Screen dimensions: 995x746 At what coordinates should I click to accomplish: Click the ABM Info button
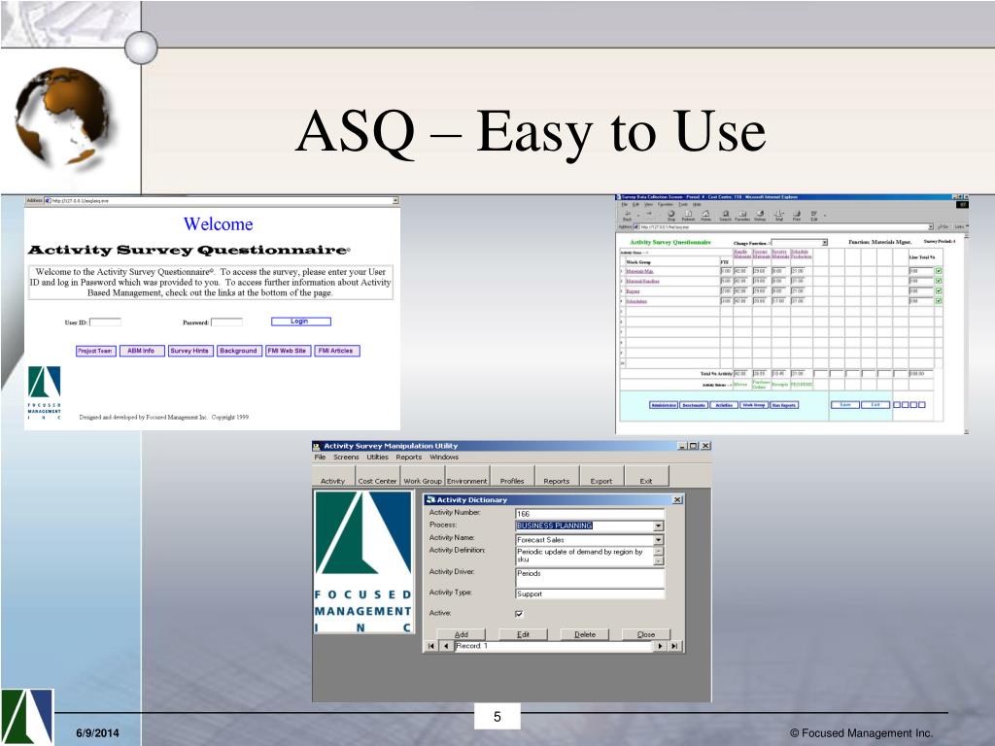pos(141,351)
